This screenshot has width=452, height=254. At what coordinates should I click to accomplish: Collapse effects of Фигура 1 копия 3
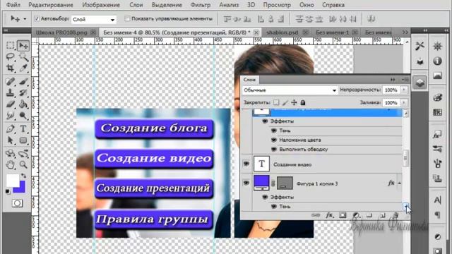(400, 183)
